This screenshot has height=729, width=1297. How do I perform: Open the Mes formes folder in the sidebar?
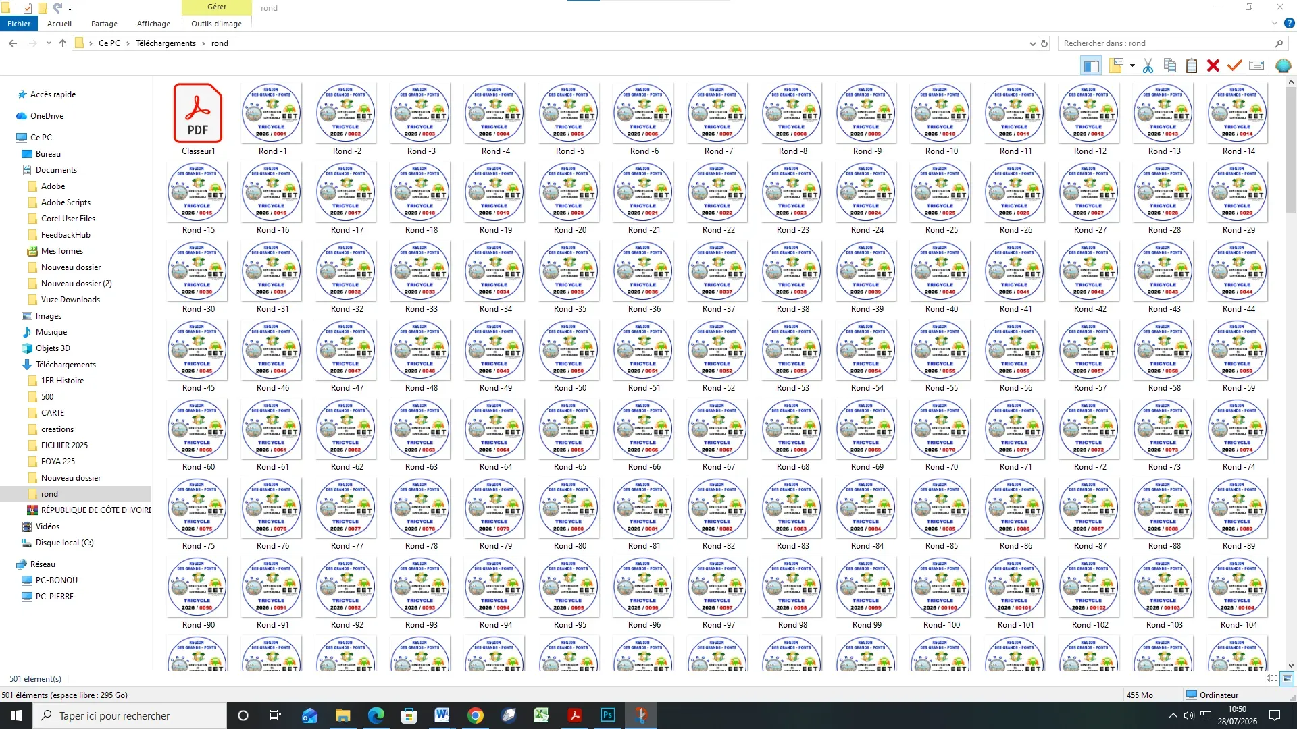coord(61,251)
